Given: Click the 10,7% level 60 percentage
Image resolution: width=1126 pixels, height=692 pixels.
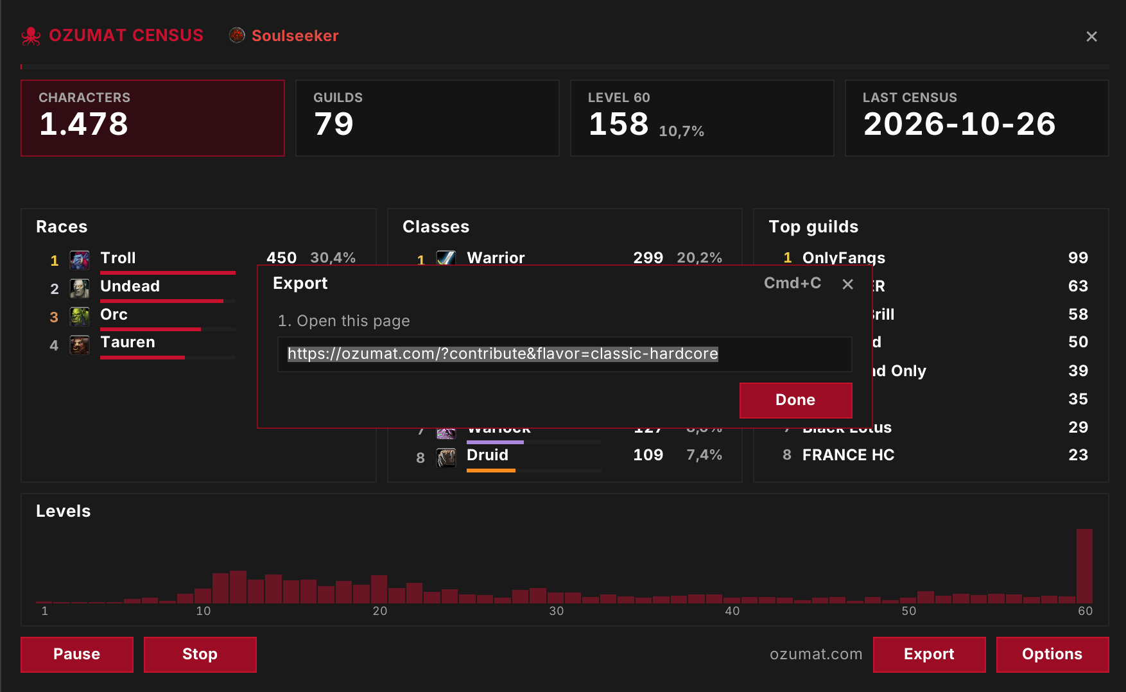Looking at the screenshot, I should pyautogui.click(x=682, y=132).
